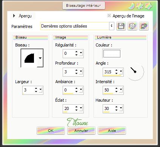Open the Paramètres presets dropdown
This screenshot has height=147, width=160.
(x=112, y=26)
